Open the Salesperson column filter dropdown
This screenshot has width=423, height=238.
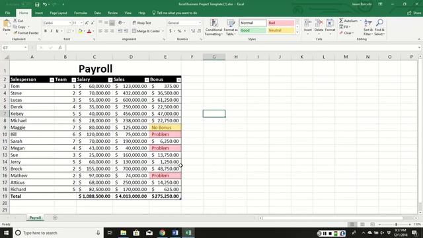click(52, 80)
